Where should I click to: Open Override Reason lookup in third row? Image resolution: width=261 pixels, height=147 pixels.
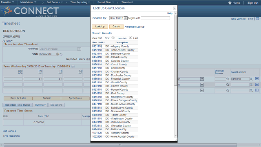[228, 91]
